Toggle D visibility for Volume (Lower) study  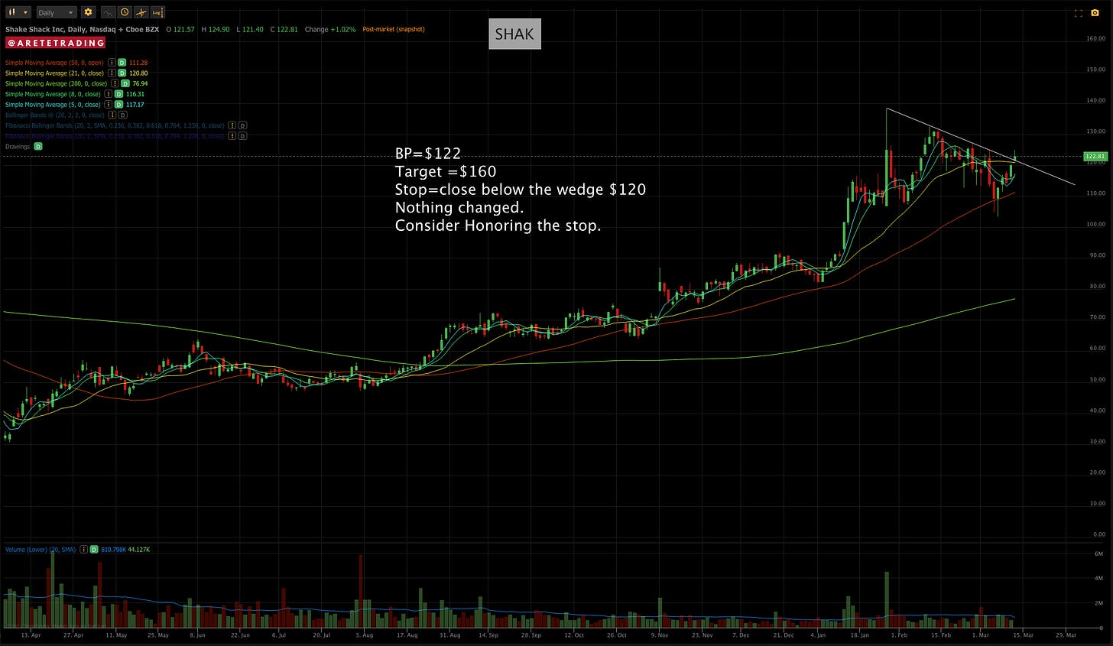[94, 549]
